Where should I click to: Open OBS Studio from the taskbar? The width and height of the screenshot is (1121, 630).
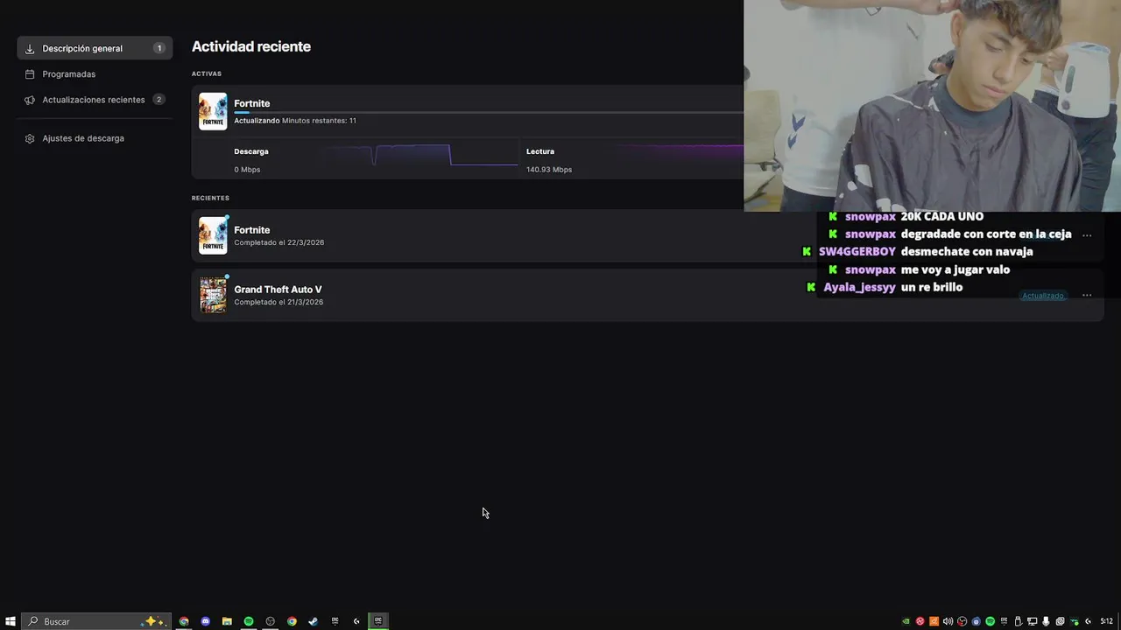coord(270,621)
